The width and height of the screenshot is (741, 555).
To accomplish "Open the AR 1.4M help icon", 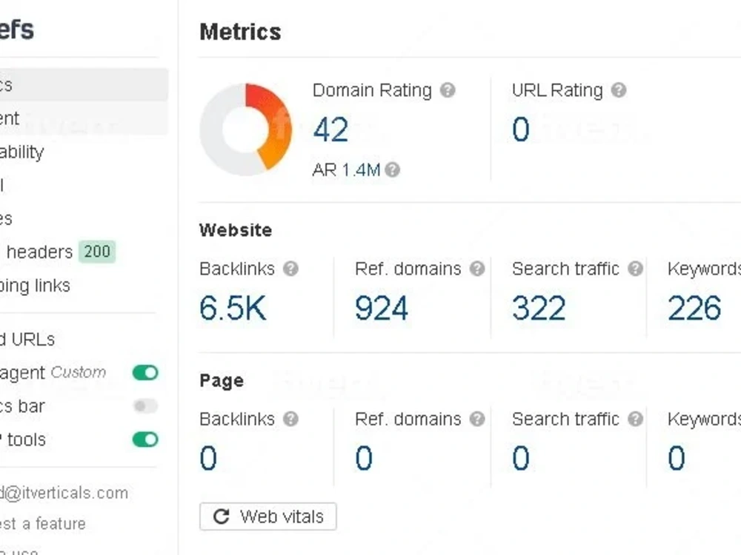I will [392, 169].
